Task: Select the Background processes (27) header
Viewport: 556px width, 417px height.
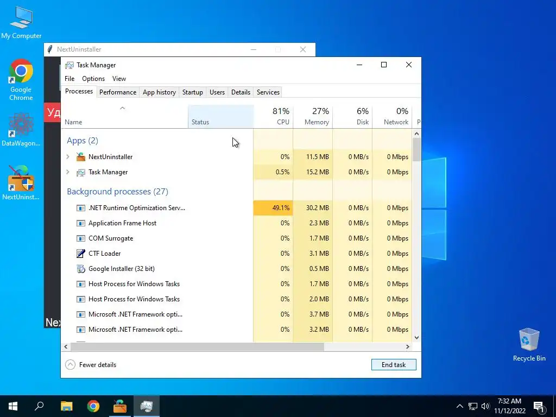Action: [x=117, y=192]
